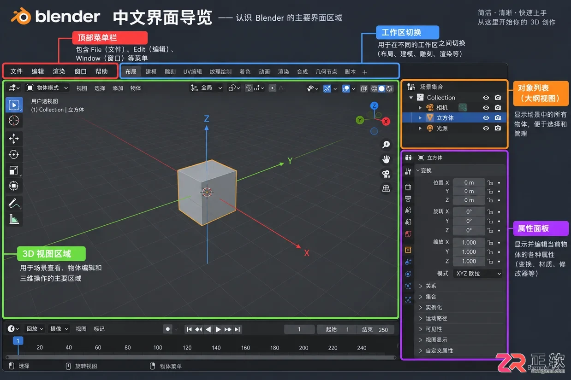Switch to the 建模 workspace tab
571x380 pixels.
click(151, 72)
